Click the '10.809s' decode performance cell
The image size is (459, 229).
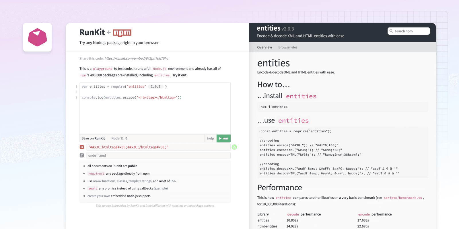pos(292,220)
